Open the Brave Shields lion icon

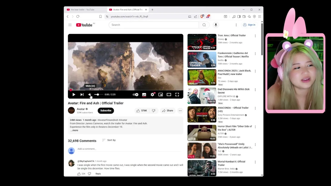(202, 17)
